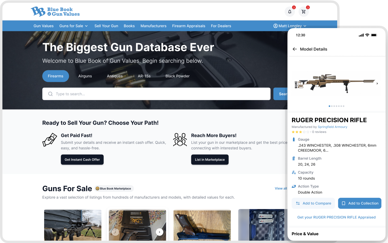Open the shopping cart icon
Screen dimensions: 388x243
click(303, 12)
